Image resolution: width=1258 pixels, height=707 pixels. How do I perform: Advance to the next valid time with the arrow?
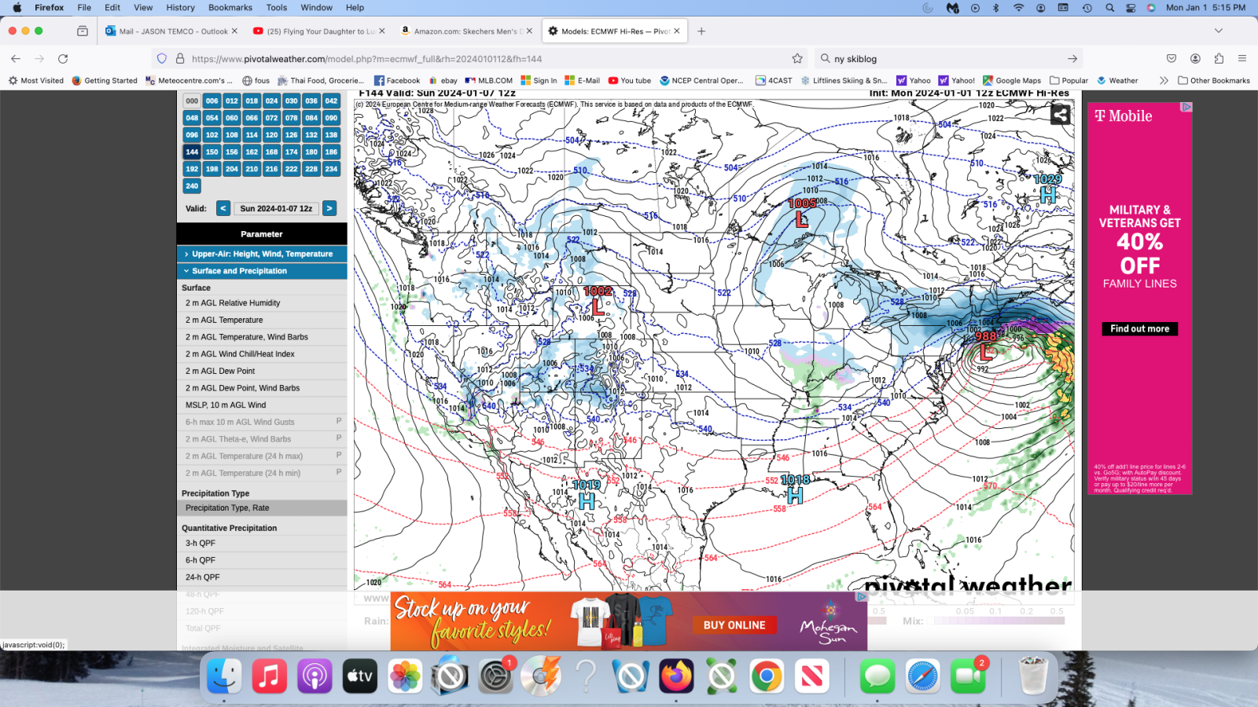[x=329, y=208]
